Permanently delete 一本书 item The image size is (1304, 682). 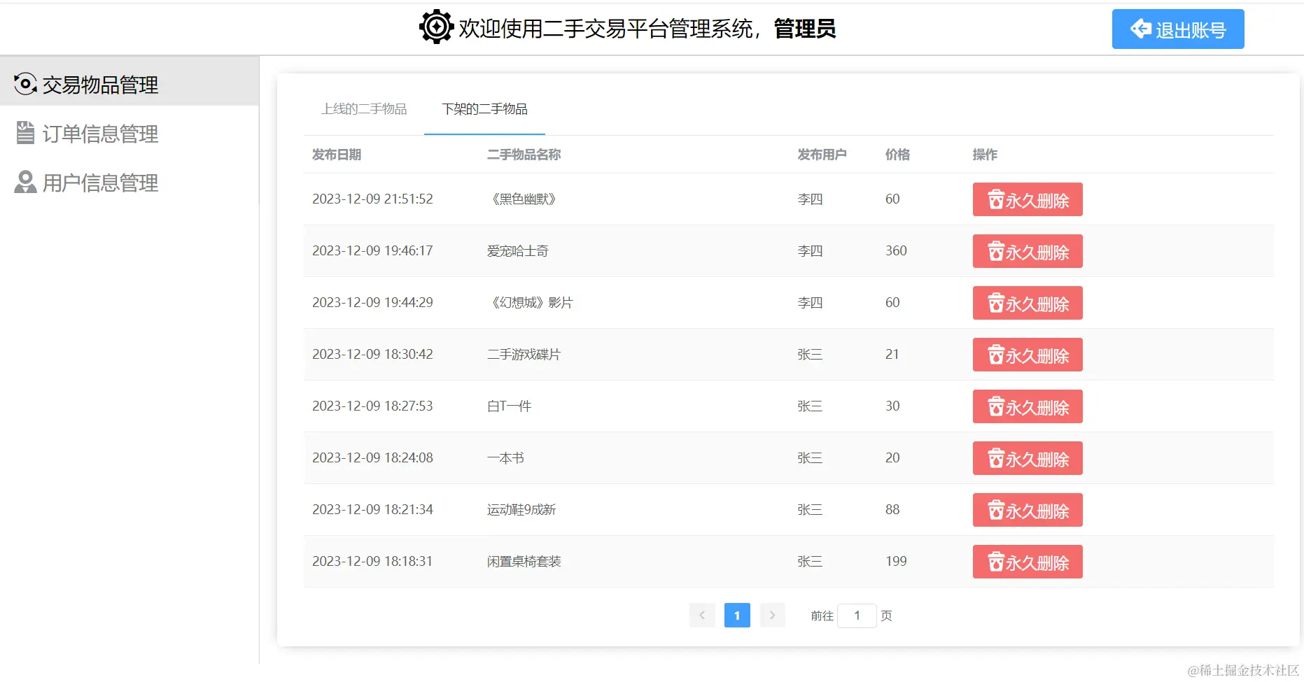[x=1028, y=458]
